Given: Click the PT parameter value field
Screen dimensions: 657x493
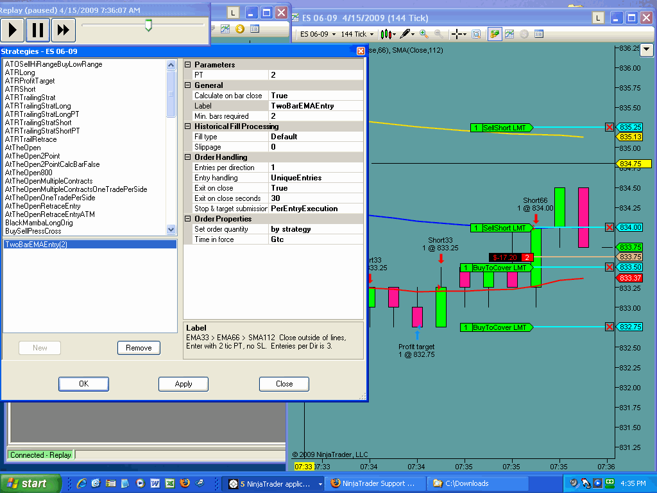Looking at the screenshot, I should coord(316,75).
